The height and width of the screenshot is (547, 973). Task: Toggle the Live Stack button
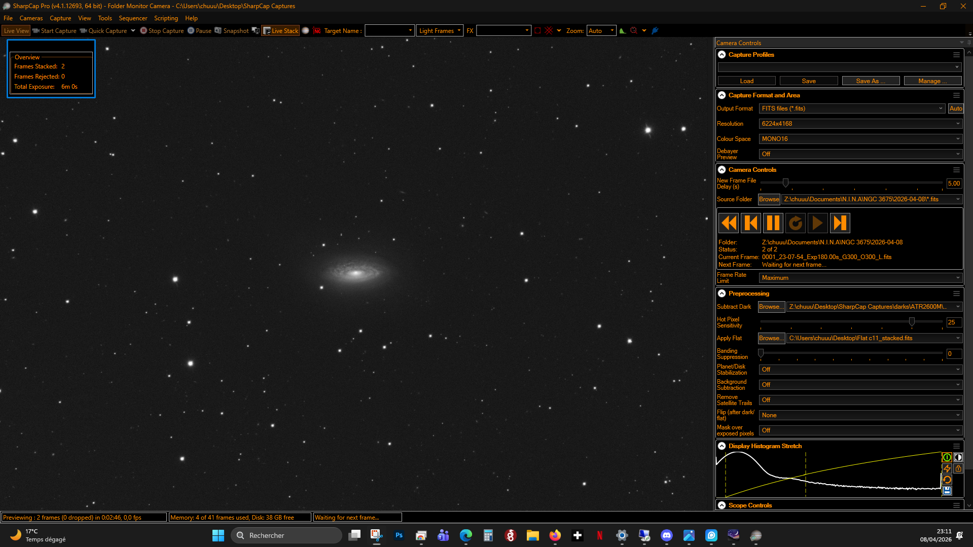pyautogui.click(x=280, y=31)
